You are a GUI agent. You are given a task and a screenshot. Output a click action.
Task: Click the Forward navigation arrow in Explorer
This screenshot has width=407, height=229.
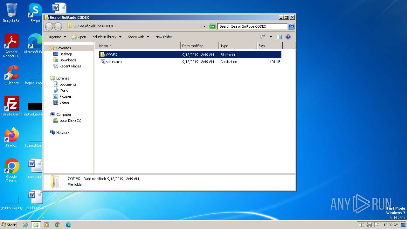(58, 26)
